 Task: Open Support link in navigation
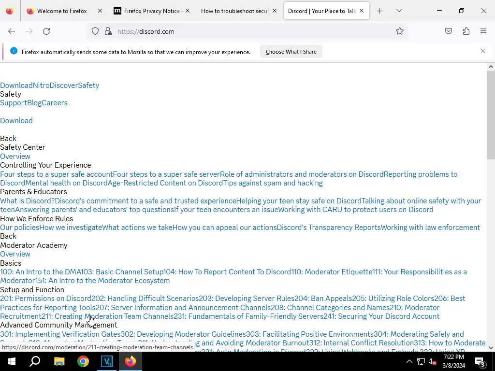pos(14,103)
